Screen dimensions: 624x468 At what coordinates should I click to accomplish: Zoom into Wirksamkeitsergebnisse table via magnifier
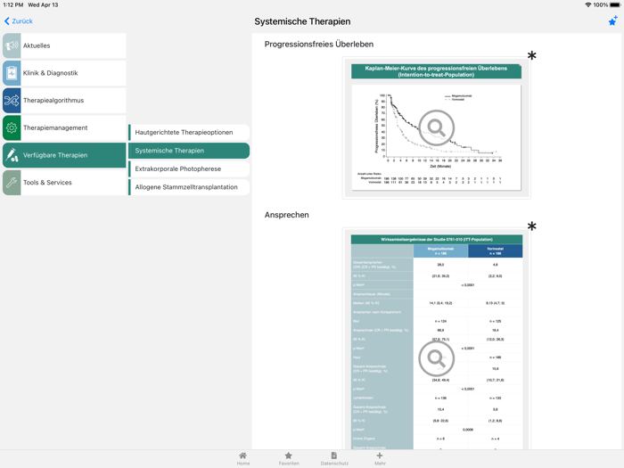(x=437, y=358)
